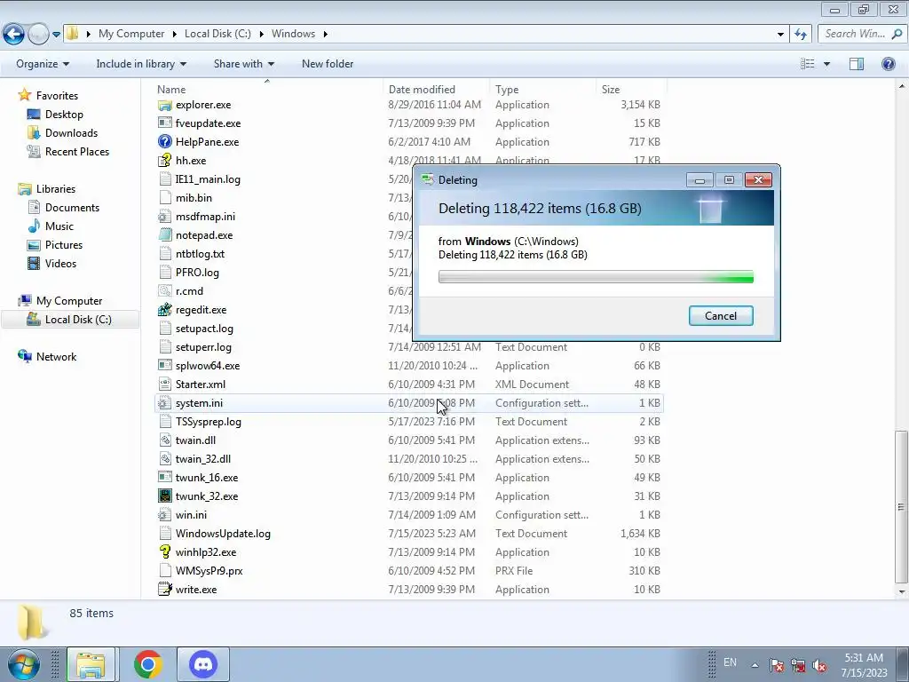Select the winhlp32.exe file icon
The image size is (909, 682).
(x=165, y=552)
